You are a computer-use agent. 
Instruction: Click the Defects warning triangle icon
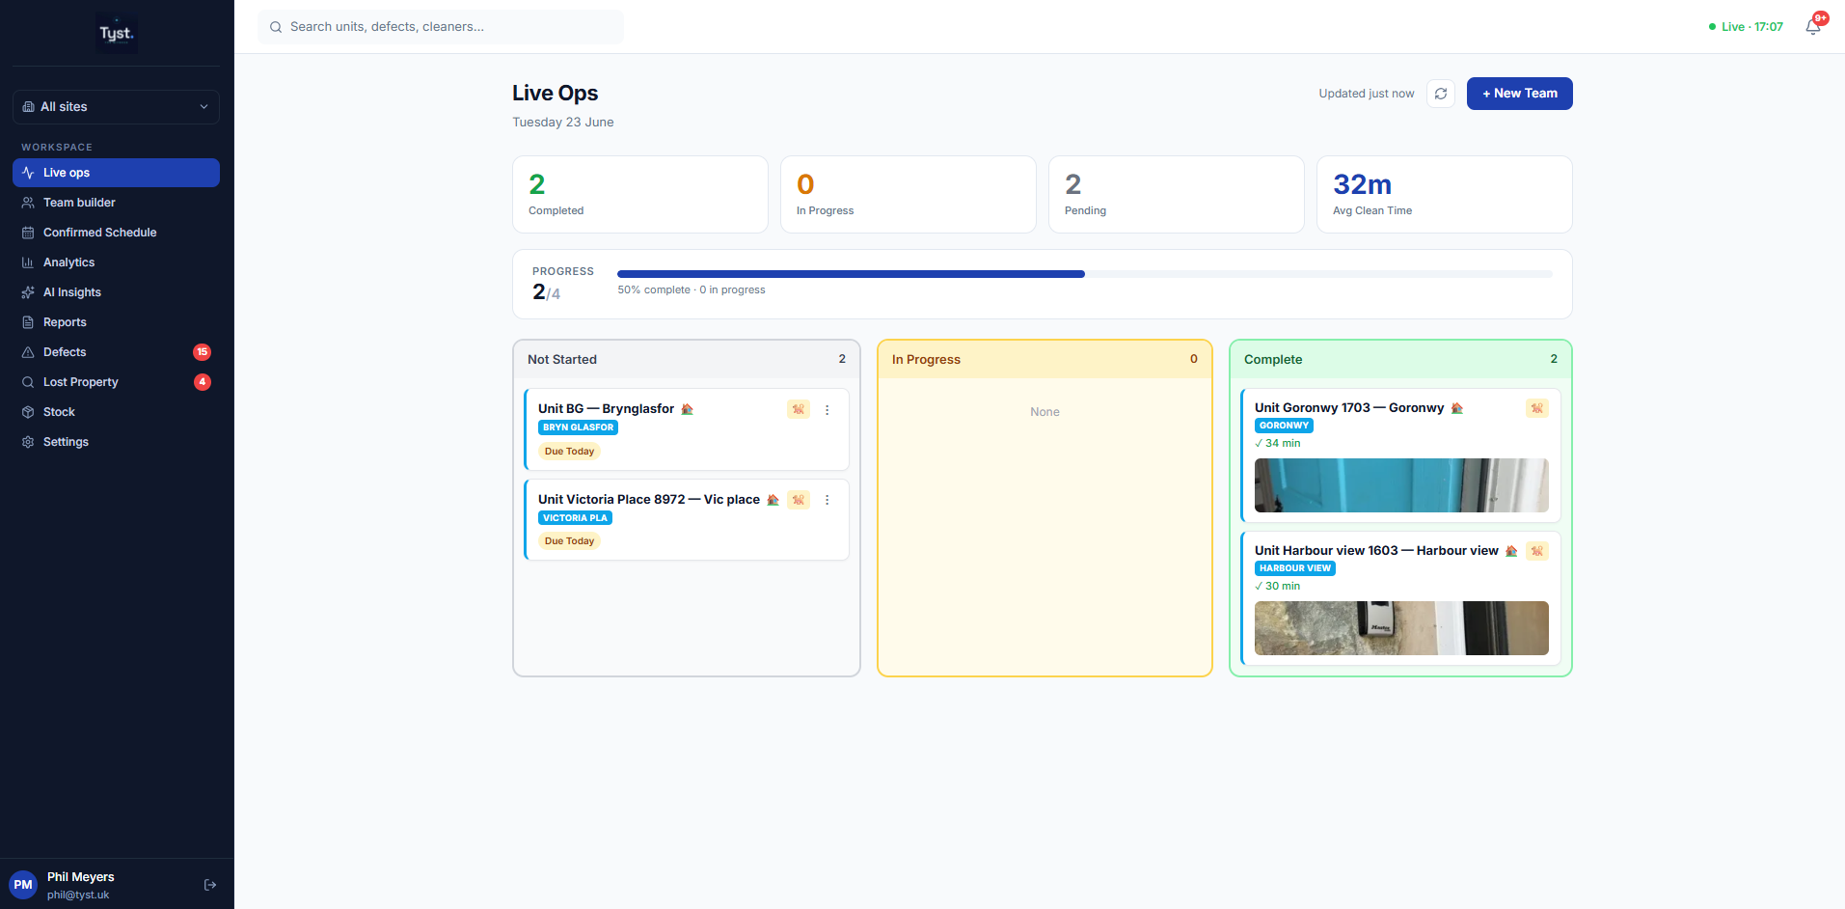(28, 352)
